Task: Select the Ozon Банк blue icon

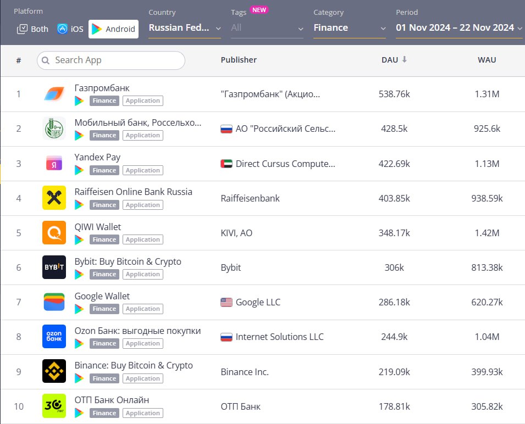Action: tap(54, 336)
